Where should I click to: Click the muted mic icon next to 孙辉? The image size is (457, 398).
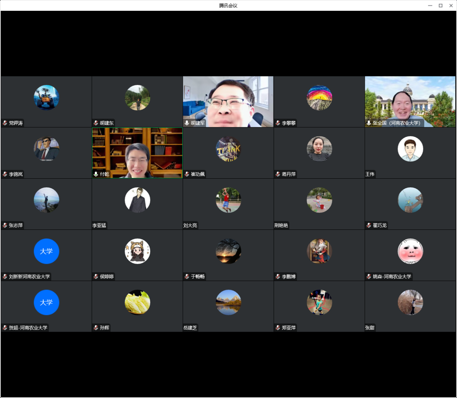(x=96, y=328)
